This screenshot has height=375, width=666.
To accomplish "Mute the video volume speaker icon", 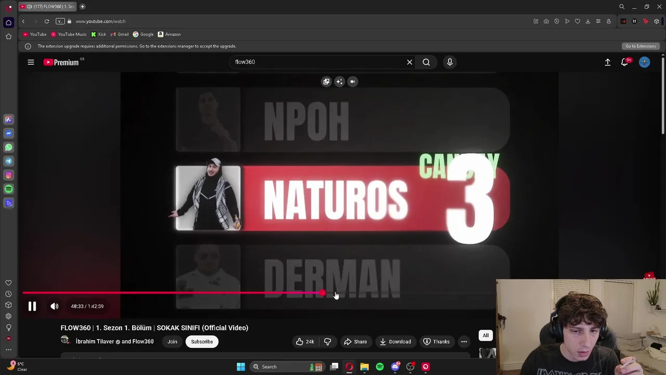I will pyautogui.click(x=54, y=306).
